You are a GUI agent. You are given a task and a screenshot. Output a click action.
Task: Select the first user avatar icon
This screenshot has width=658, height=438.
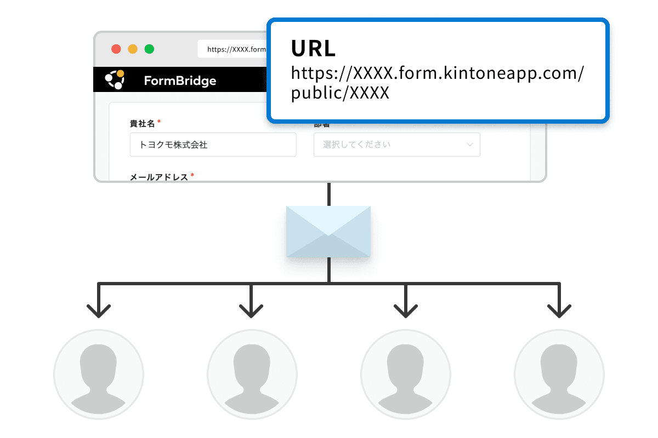(x=99, y=374)
